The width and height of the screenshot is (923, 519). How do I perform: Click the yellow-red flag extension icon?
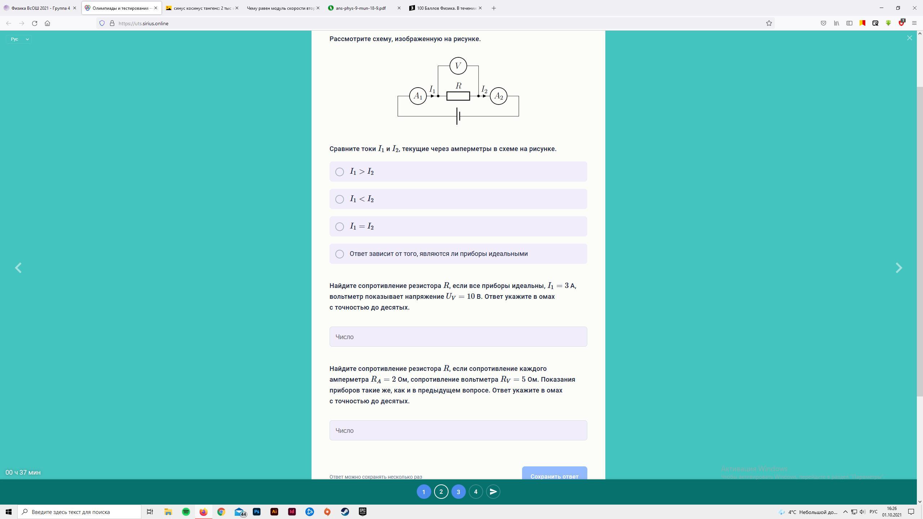(862, 23)
